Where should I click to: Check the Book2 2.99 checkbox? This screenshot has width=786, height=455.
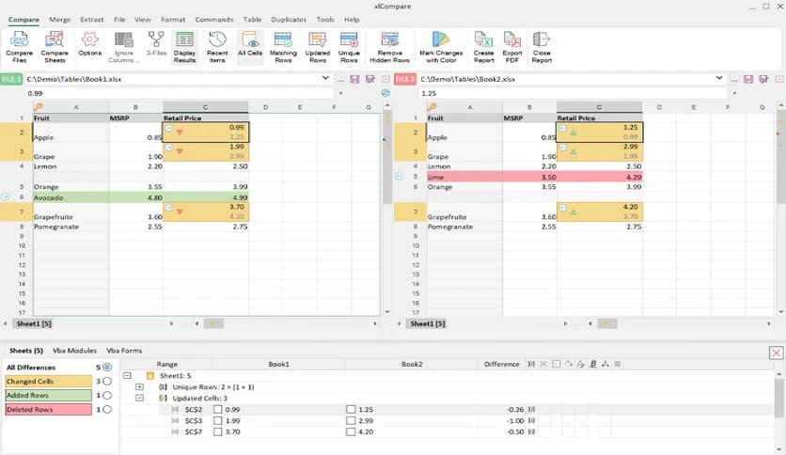pyautogui.click(x=351, y=420)
